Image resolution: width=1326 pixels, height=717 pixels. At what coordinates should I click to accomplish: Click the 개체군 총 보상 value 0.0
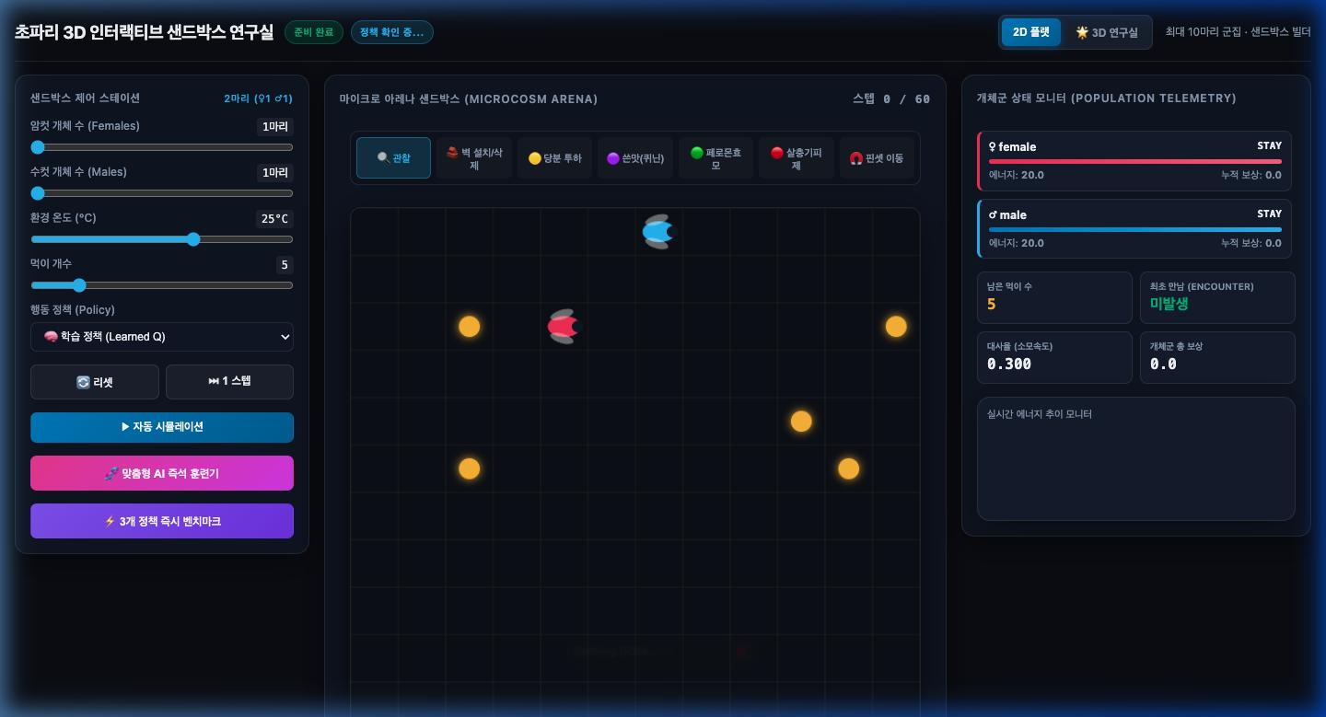[1163, 364]
